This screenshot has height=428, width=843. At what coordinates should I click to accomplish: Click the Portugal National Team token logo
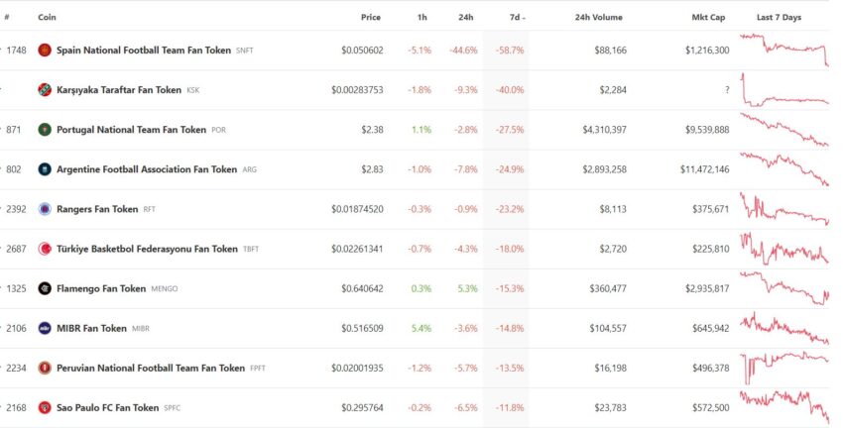pos(45,130)
